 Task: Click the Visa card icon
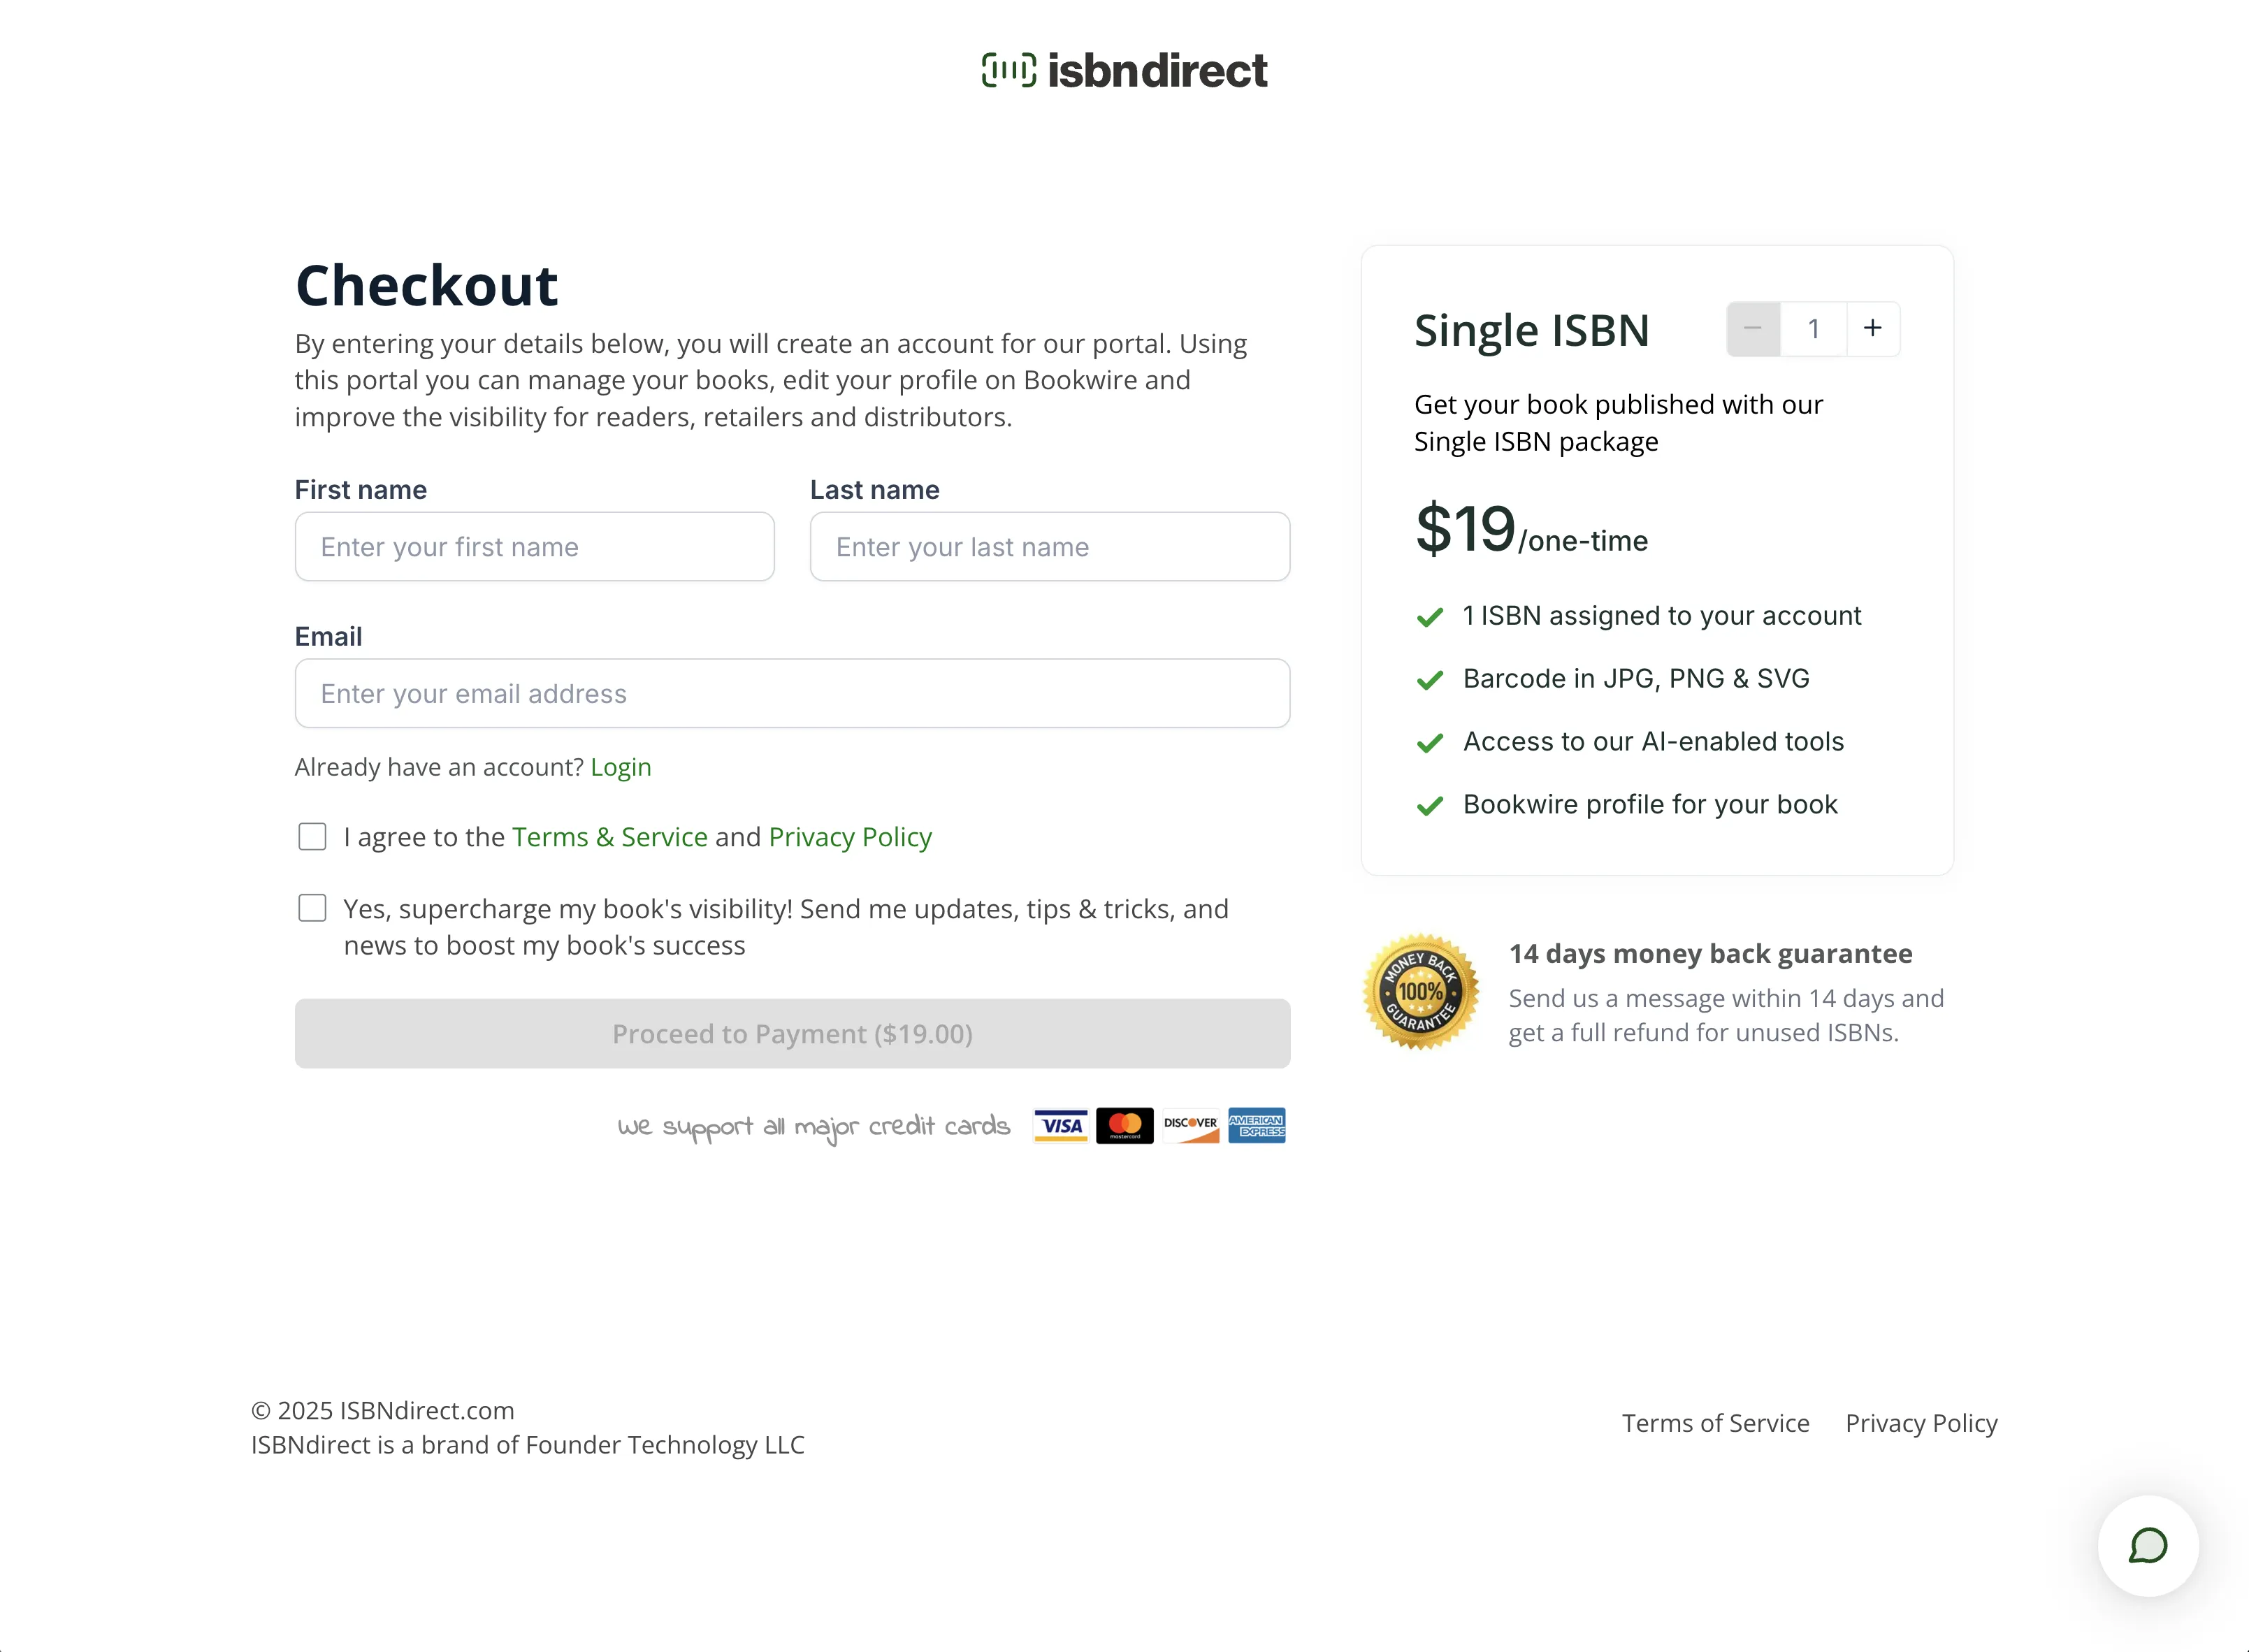(1060, 1125)
